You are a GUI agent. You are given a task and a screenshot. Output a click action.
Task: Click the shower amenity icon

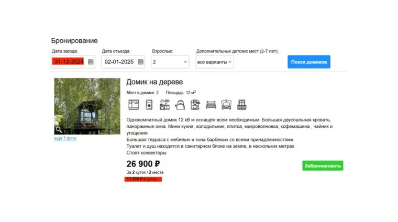point(134,105)
